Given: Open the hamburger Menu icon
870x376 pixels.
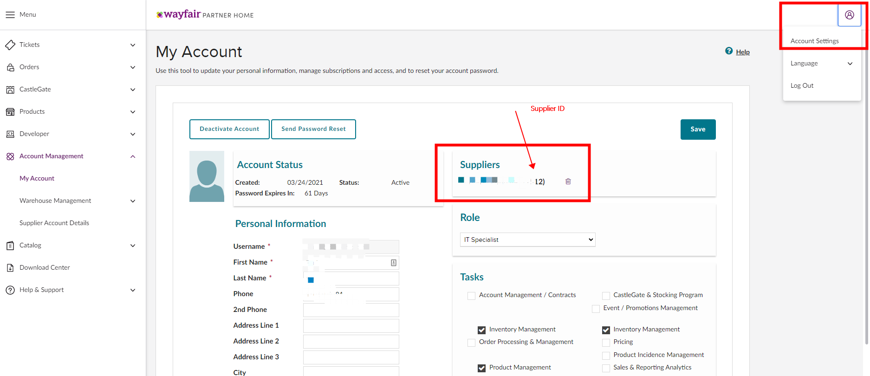Looking at the screenshot, I should click(10, 15).
